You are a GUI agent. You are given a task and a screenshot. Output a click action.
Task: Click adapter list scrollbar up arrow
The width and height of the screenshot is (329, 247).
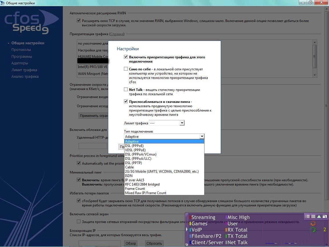[x=314, y=42]
